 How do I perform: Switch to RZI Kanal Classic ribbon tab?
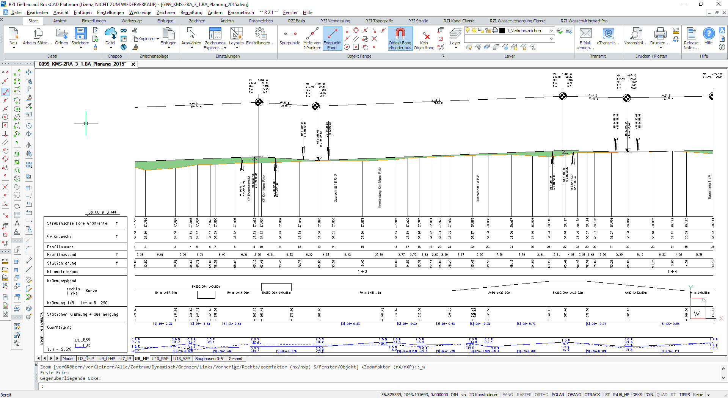[x=459, y=21]
